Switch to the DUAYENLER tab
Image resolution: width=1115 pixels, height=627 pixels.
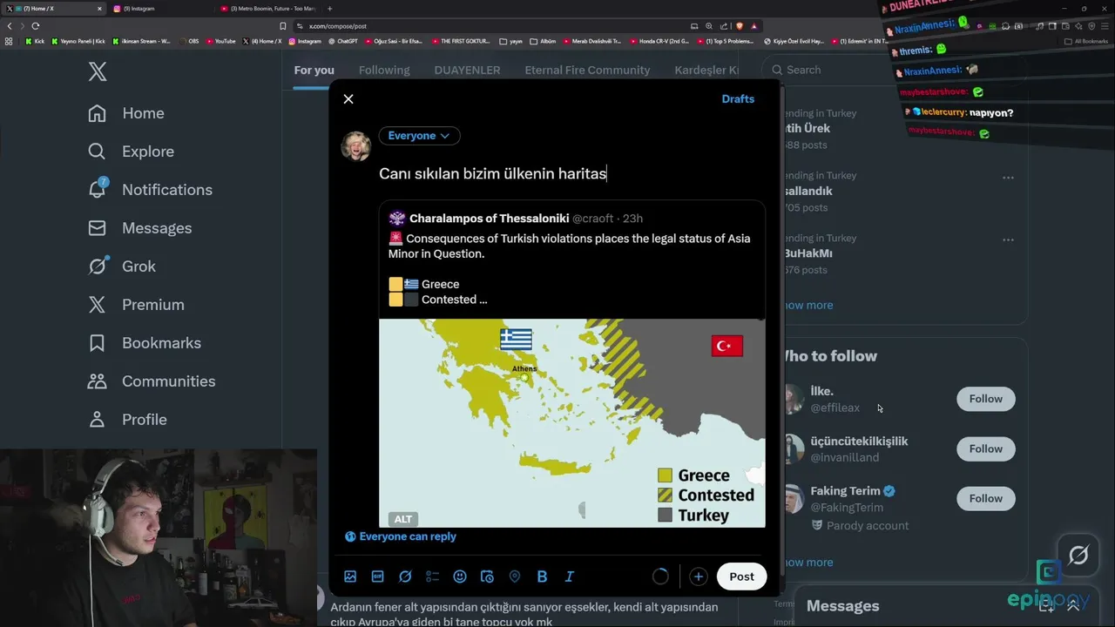point(467,70)
